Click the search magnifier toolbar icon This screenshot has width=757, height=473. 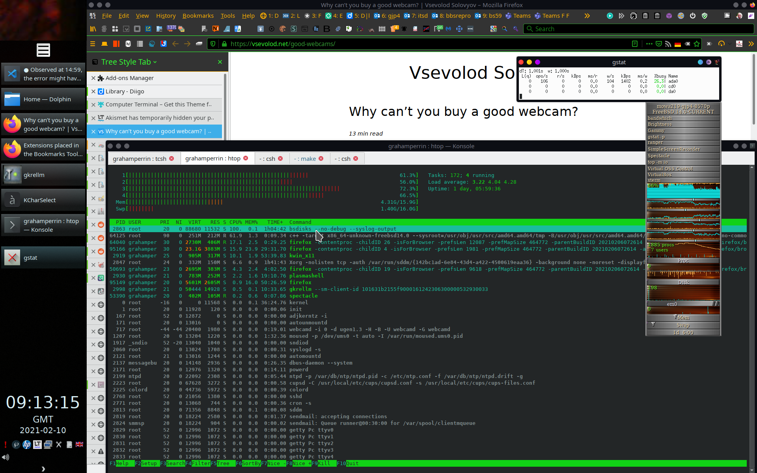point(505,29)
